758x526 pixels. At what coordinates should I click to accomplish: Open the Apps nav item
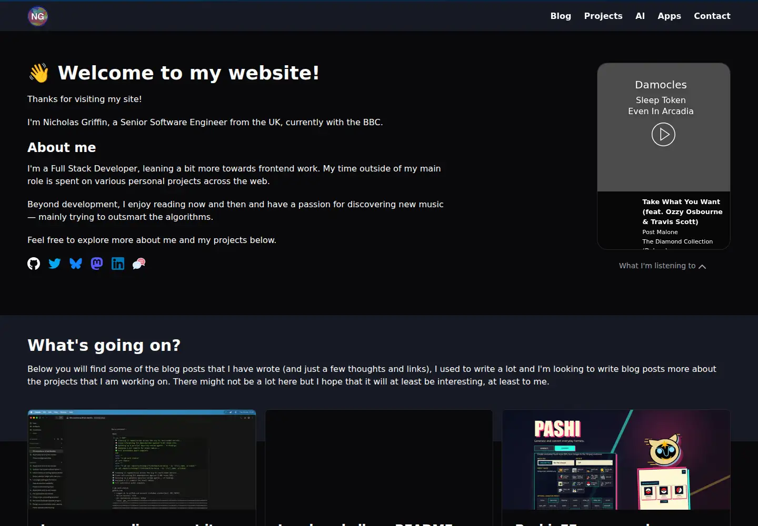(669, 16)
